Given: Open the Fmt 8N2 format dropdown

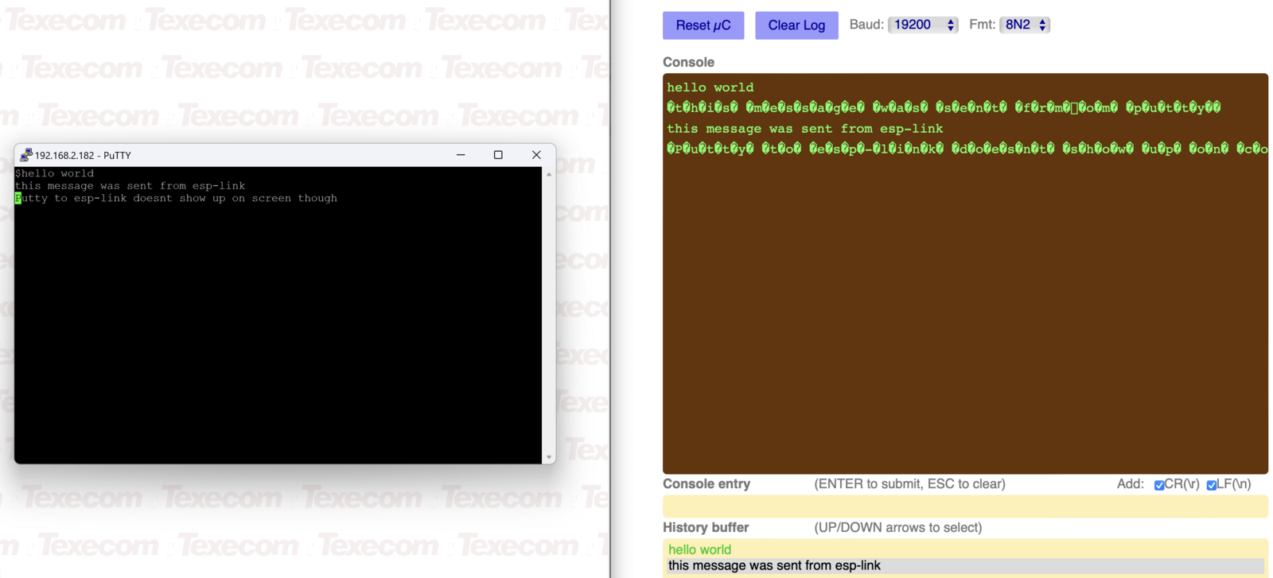Looking at the screenshot, I should (x=1025, y=25).
